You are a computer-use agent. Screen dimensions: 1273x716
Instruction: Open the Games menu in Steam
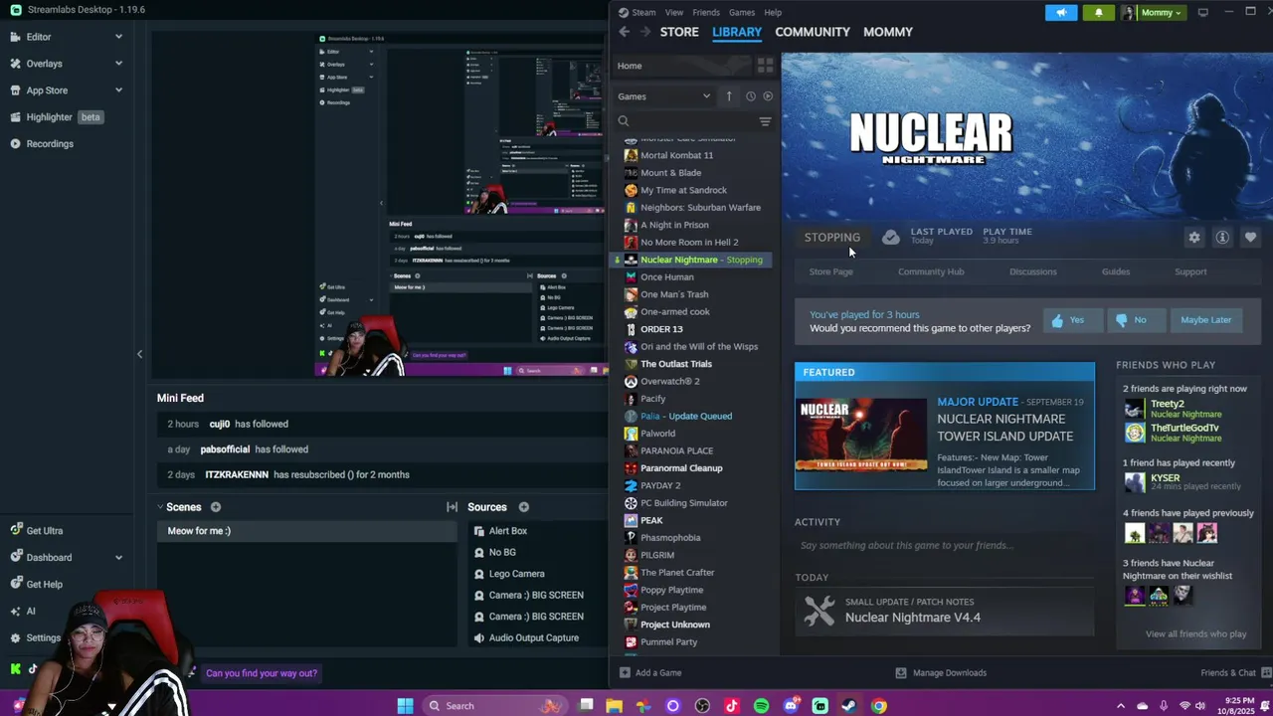tap(742, 12)
